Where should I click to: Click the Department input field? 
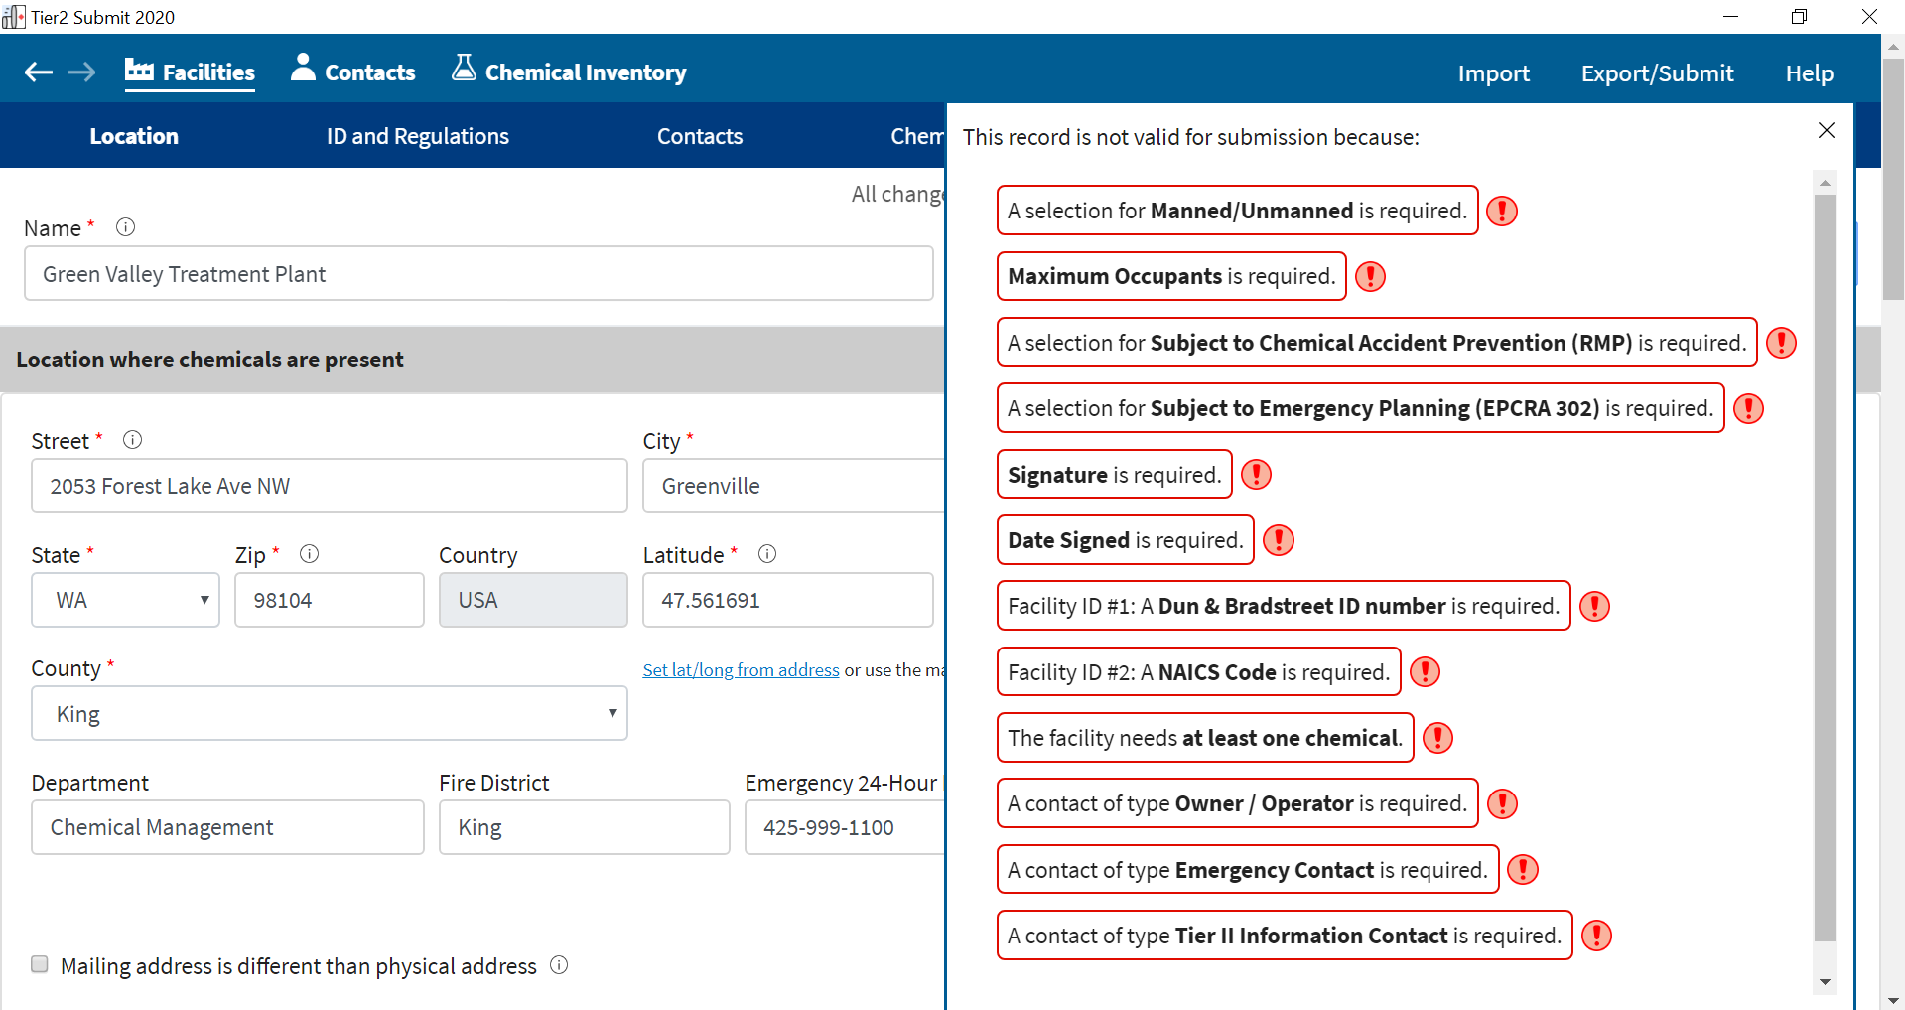[227, 827]
